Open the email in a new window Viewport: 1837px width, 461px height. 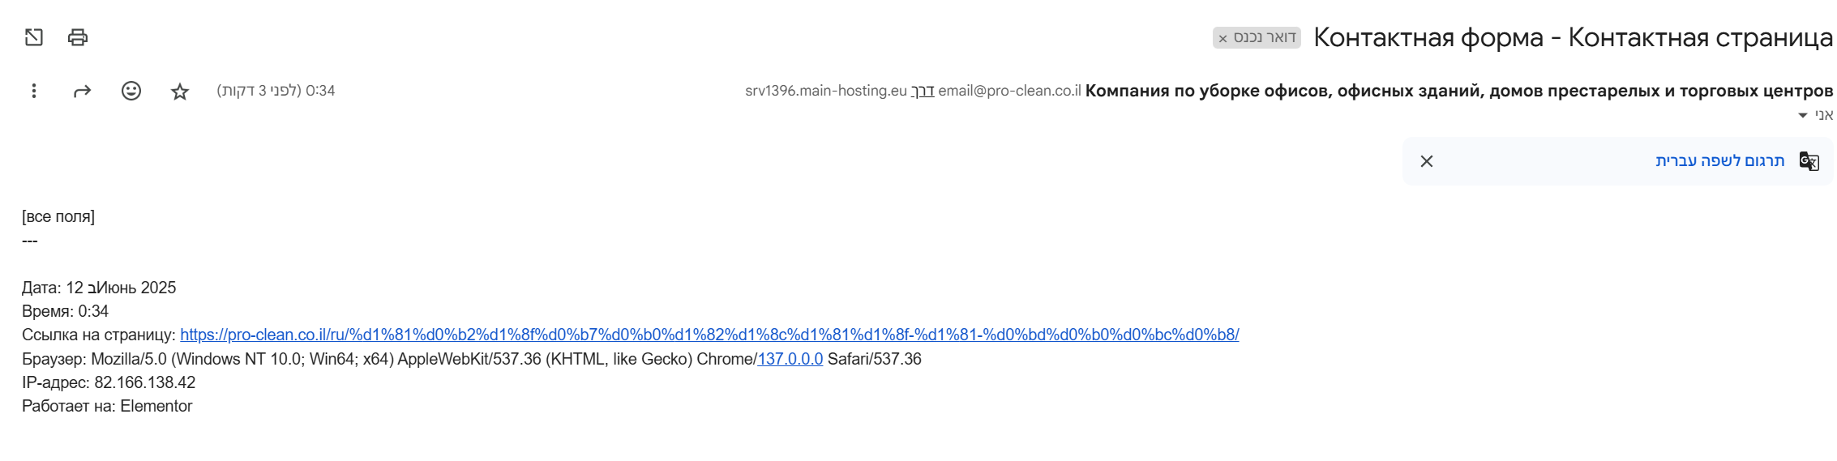[x=33, y=37]
